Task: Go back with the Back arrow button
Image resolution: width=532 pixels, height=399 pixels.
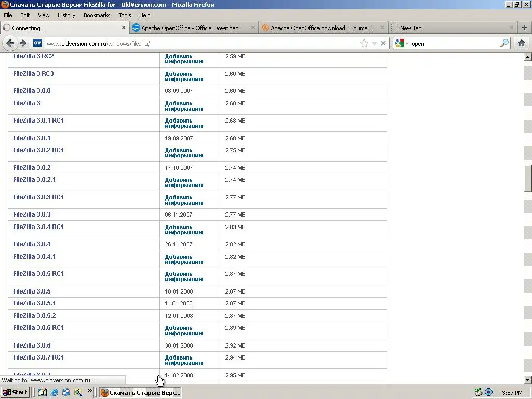Action: click(10, 43)
